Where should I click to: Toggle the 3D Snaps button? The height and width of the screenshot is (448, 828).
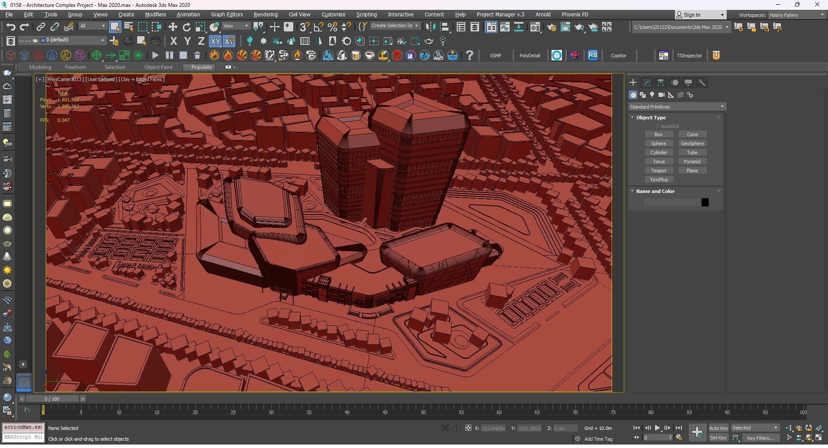[x=304, y=27]
